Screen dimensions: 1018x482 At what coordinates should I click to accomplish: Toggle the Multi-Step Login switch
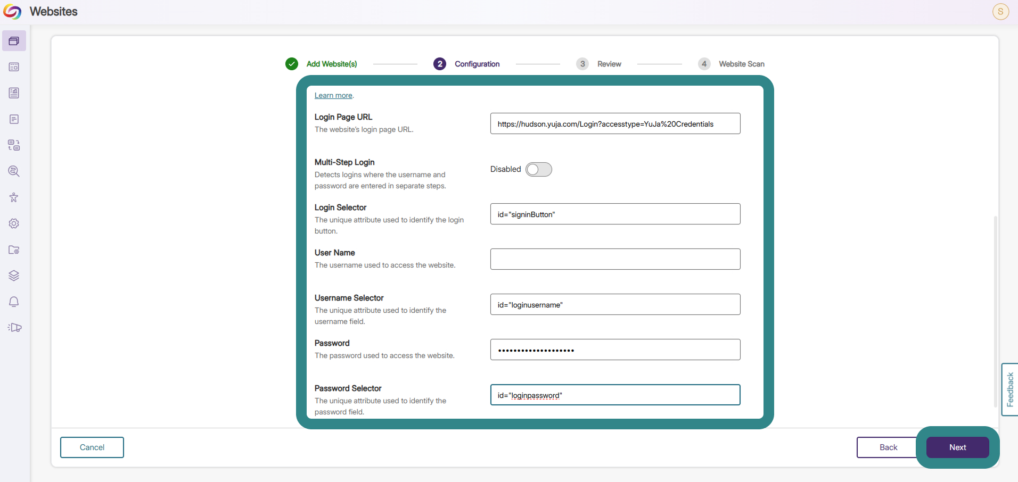click(538, 170)
